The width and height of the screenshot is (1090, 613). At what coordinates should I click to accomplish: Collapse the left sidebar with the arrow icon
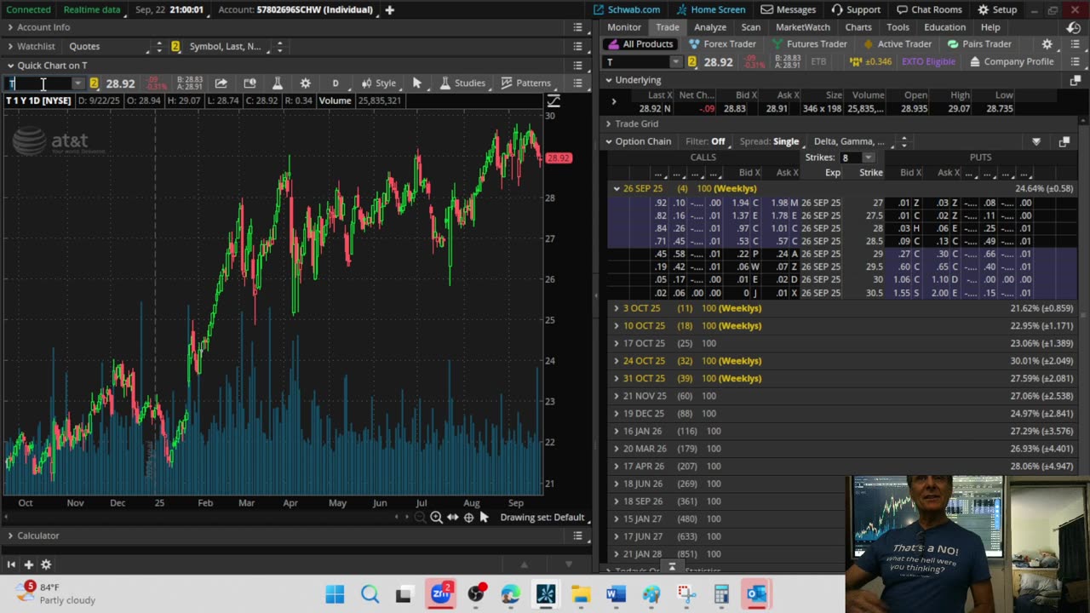click(11, 564)
